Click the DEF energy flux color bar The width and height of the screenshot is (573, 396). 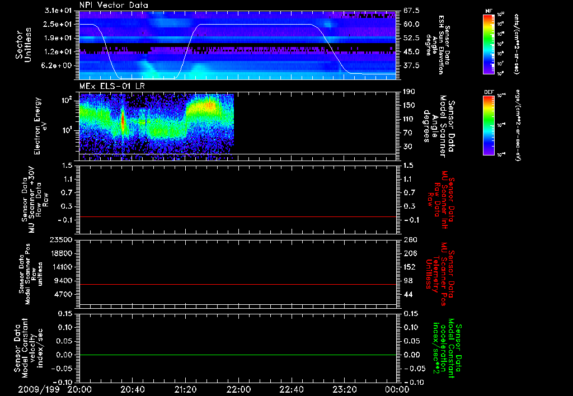pyautogui.click(x=489, y=125)
